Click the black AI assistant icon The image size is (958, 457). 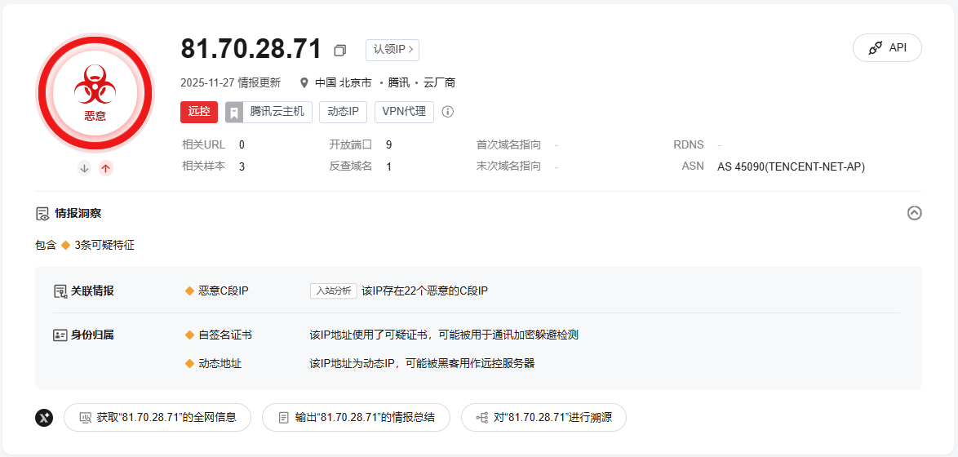point(44,418)
